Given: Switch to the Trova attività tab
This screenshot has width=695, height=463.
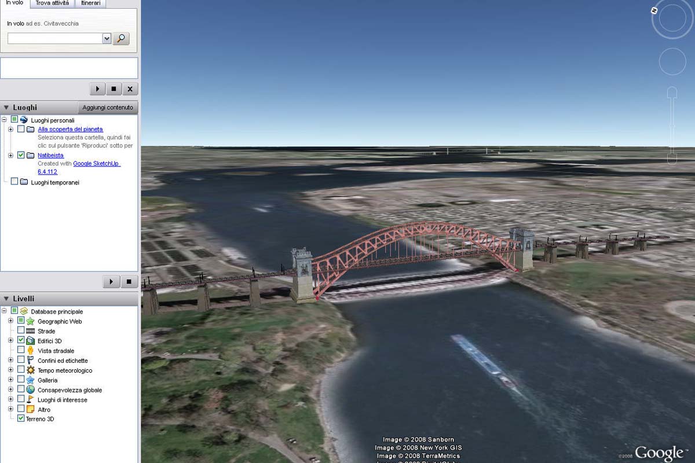Looking at the screenshot, I should pos(52,3).
